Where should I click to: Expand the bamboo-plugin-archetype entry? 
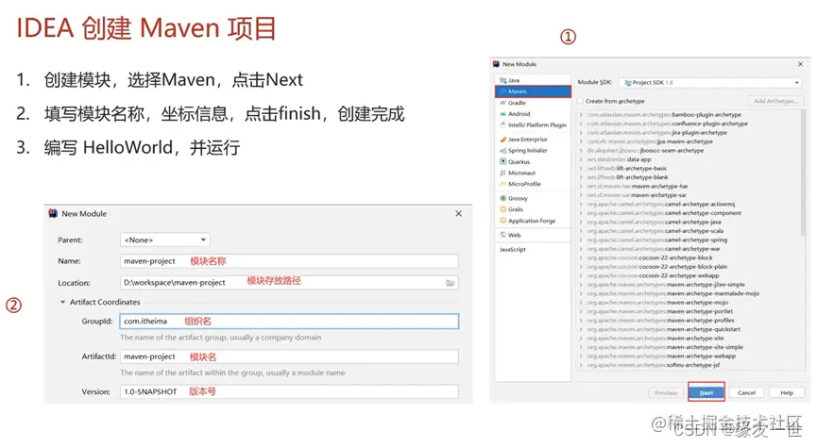[x=581, y=114]
